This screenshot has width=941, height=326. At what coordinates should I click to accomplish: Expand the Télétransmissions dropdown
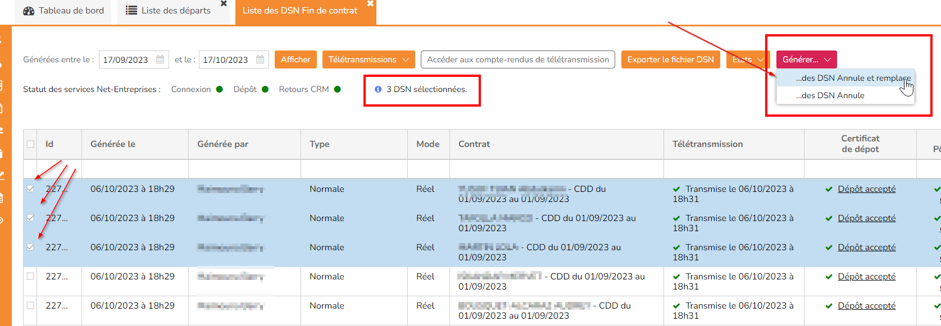pos(369,59)
